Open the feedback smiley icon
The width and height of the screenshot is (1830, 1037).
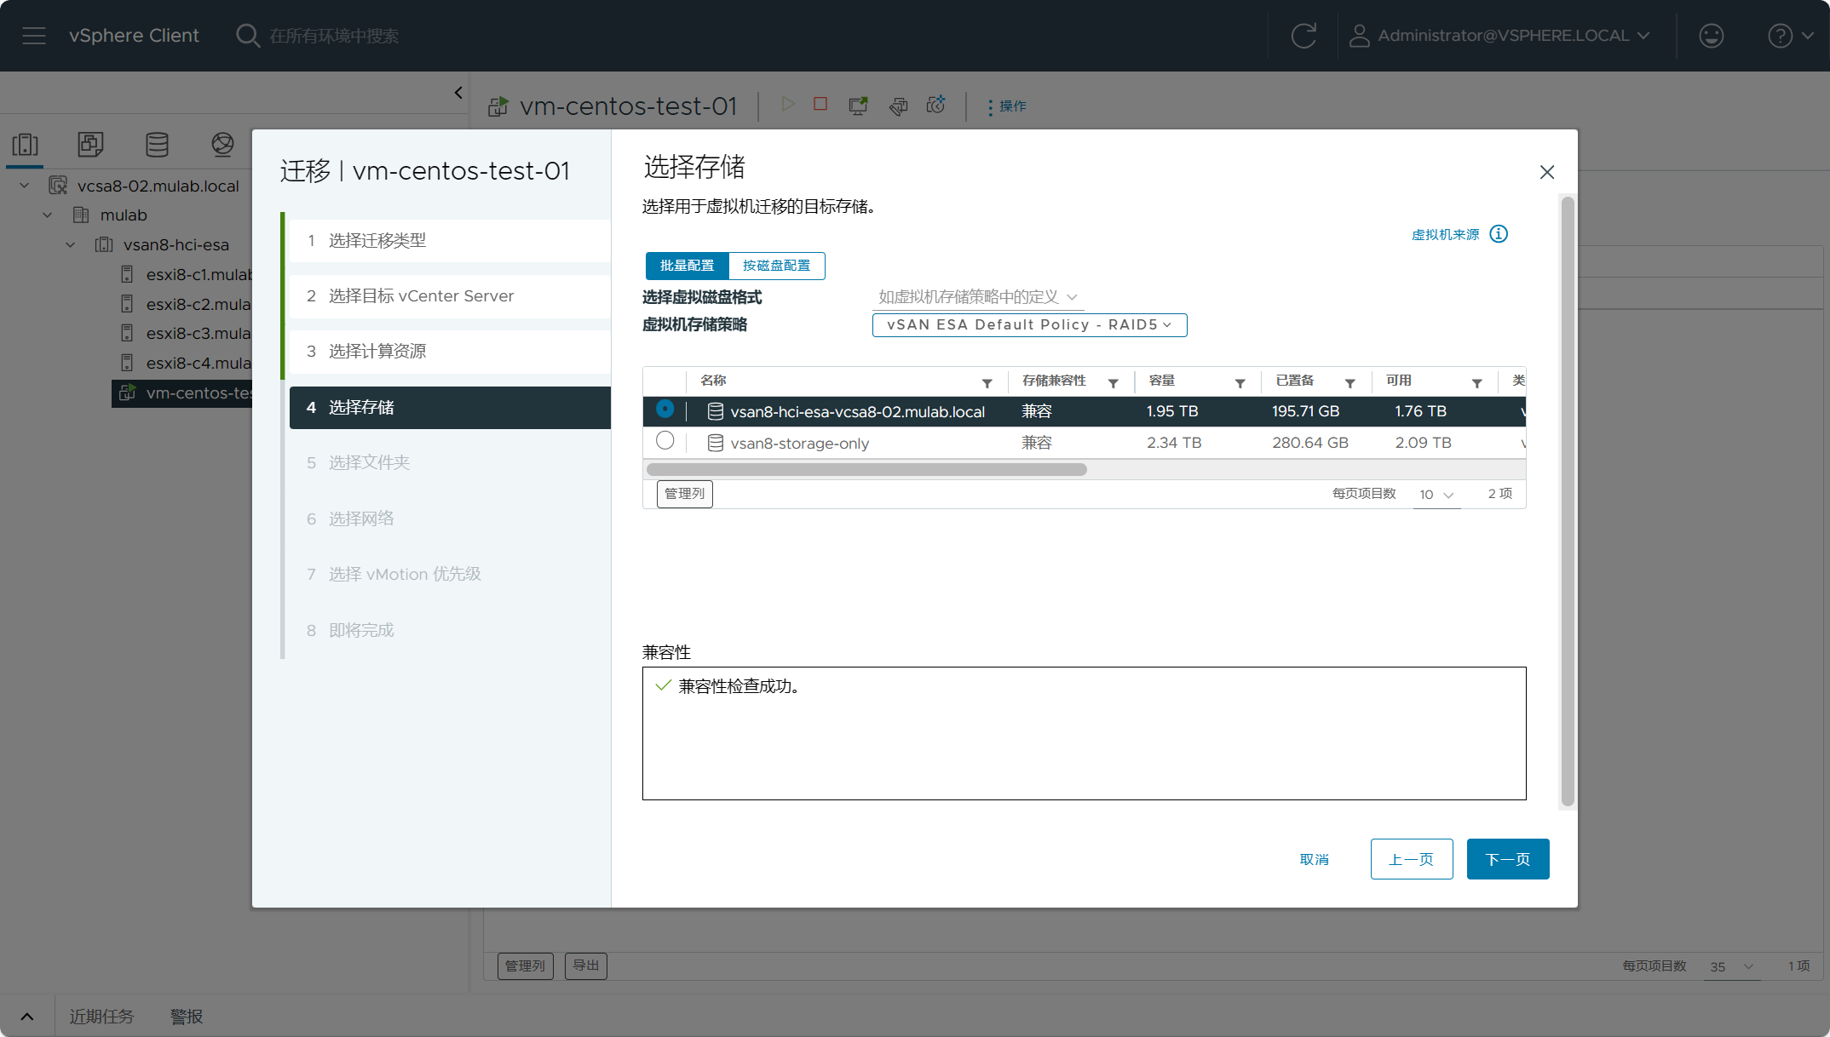[1712, 36]
